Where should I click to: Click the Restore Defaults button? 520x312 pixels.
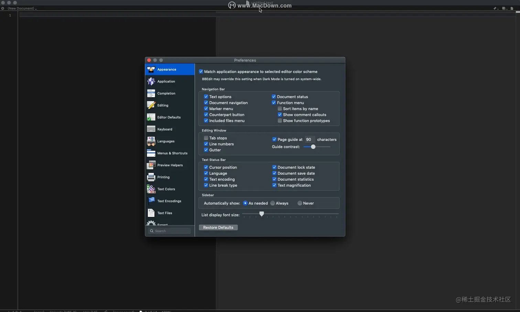(218, 228)
